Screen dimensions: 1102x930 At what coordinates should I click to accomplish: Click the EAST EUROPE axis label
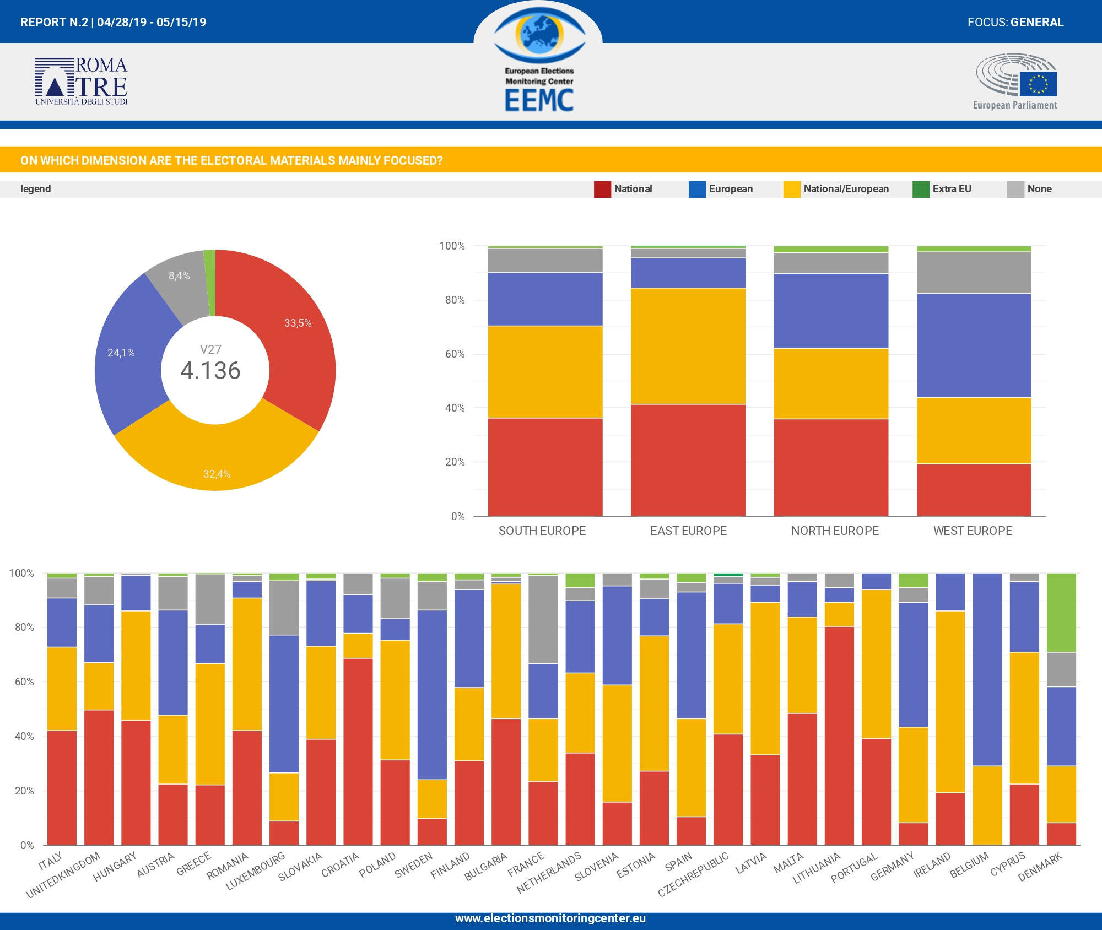point(688,531)
